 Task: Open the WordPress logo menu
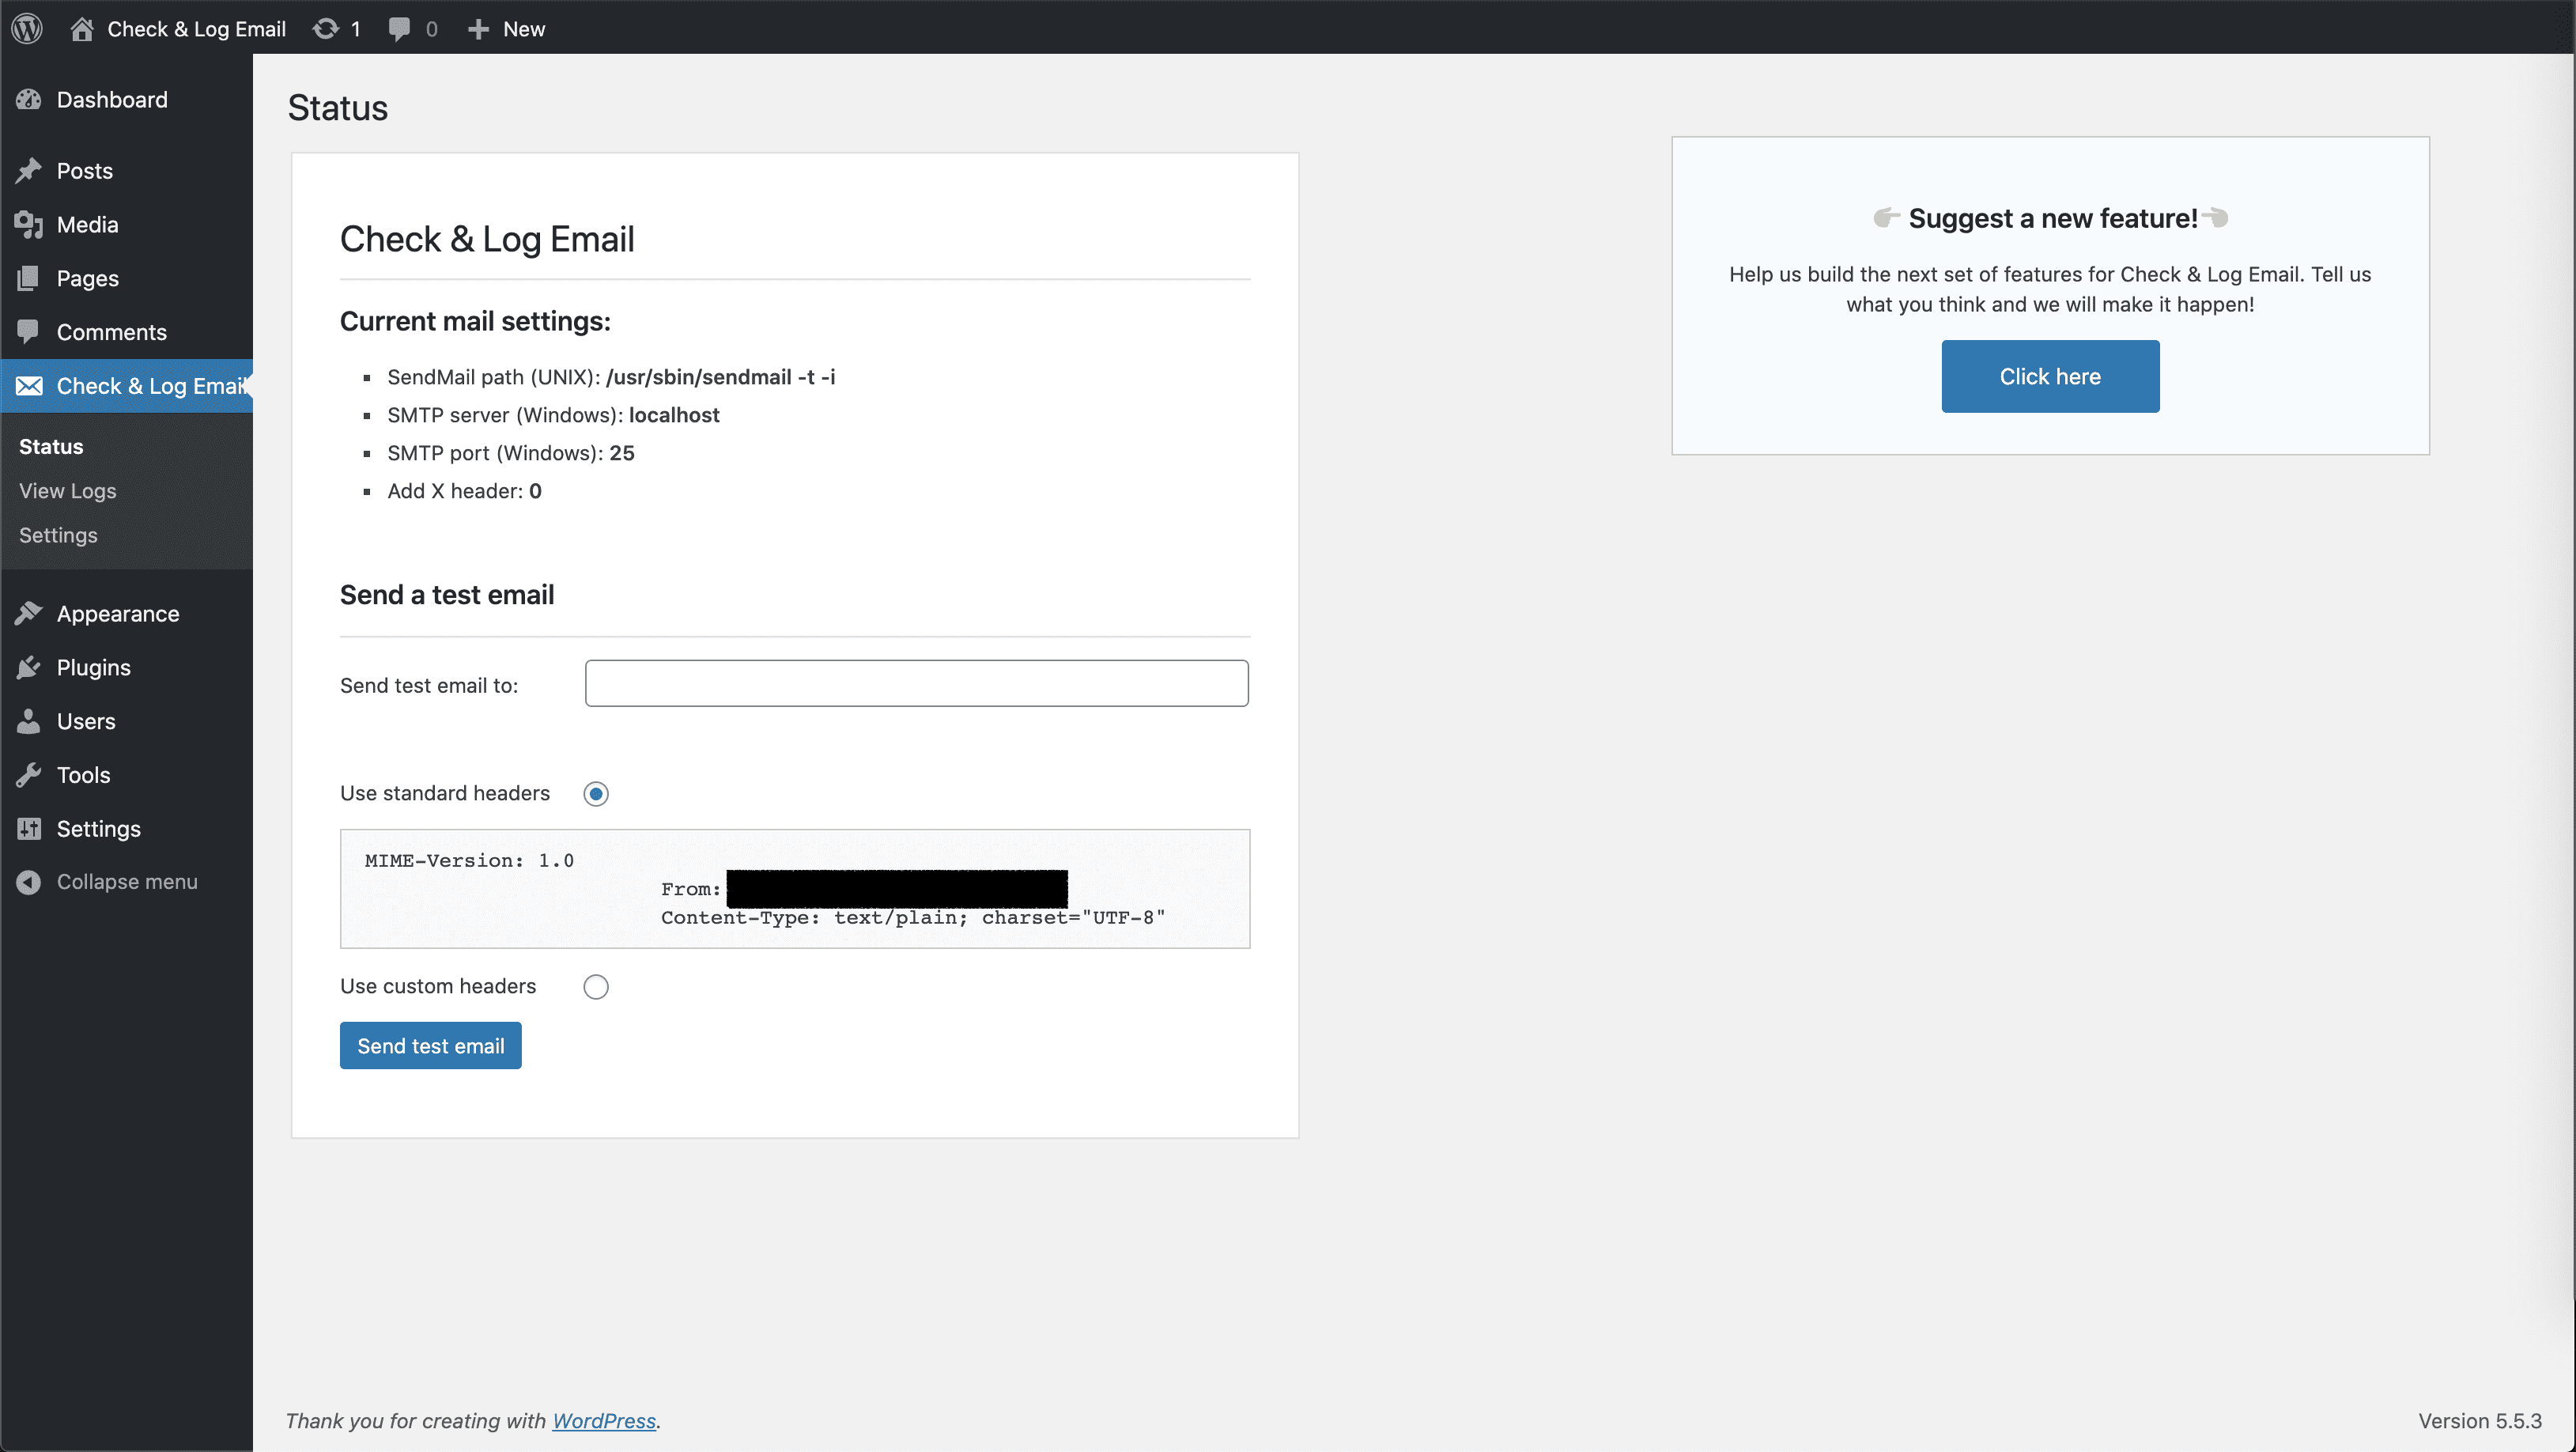[26, 28]
